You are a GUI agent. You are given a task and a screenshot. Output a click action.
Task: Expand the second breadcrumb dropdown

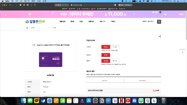click(x=62, y=28)
